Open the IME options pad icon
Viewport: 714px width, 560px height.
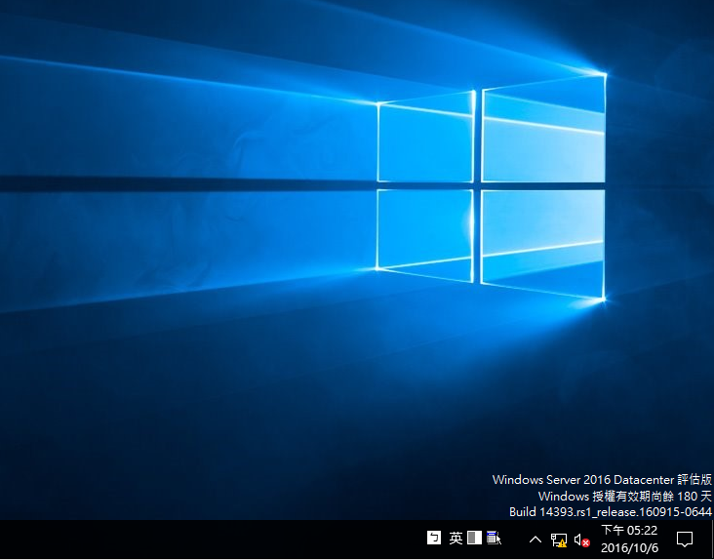494,538
